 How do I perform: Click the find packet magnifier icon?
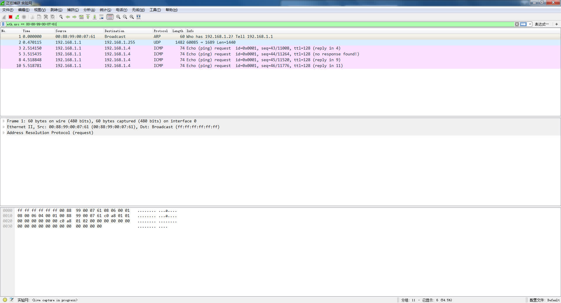[61, 17]
